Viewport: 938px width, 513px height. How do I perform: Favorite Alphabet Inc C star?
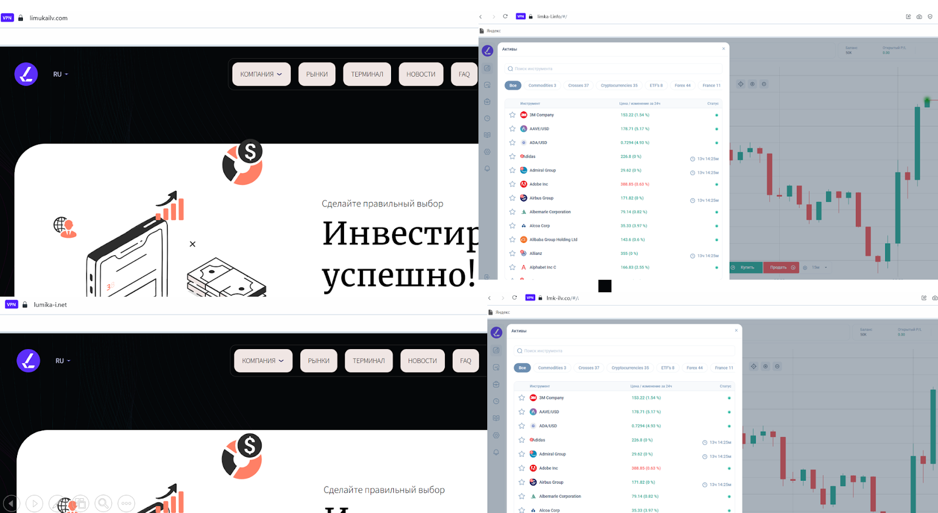512,267
